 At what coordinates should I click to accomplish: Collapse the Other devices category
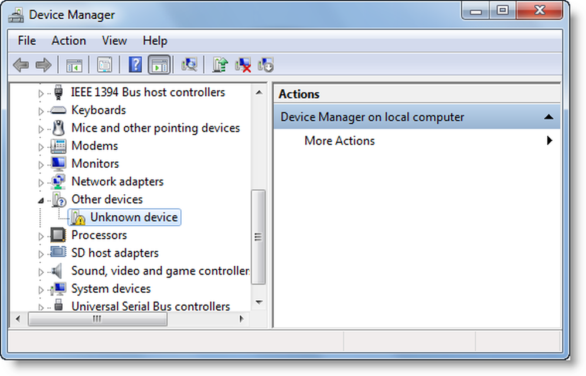(40, 199)
